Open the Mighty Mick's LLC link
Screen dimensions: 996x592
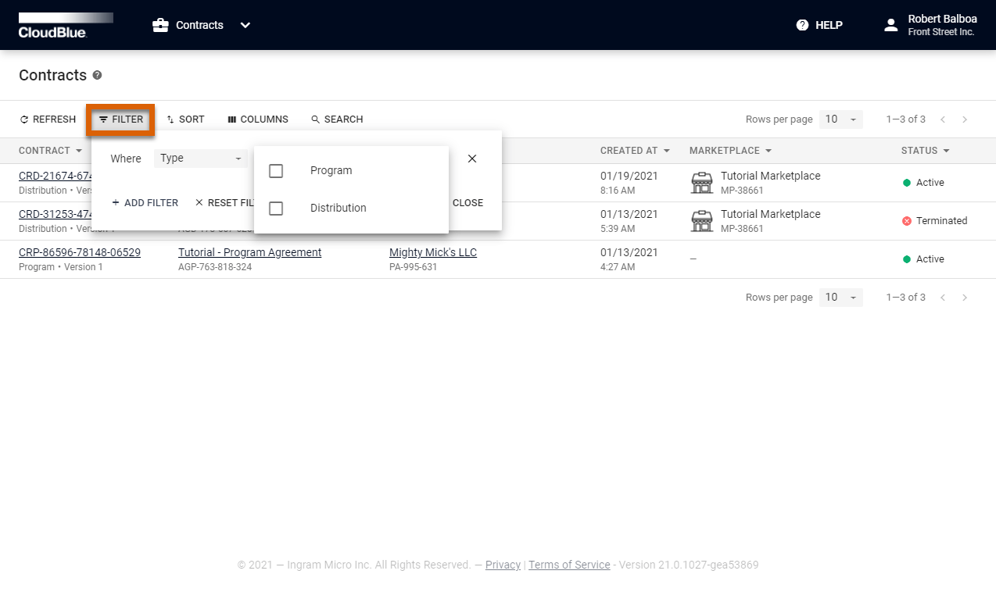point(432,252)
